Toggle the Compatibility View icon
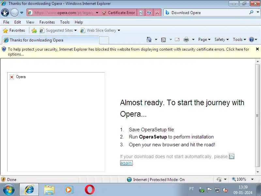The height and width of the screenshot is (196, 261). coord(141,13)
